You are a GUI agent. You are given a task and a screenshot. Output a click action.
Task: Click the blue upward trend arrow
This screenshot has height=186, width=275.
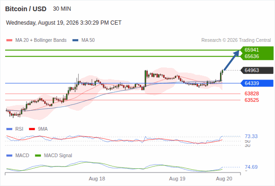232,60
